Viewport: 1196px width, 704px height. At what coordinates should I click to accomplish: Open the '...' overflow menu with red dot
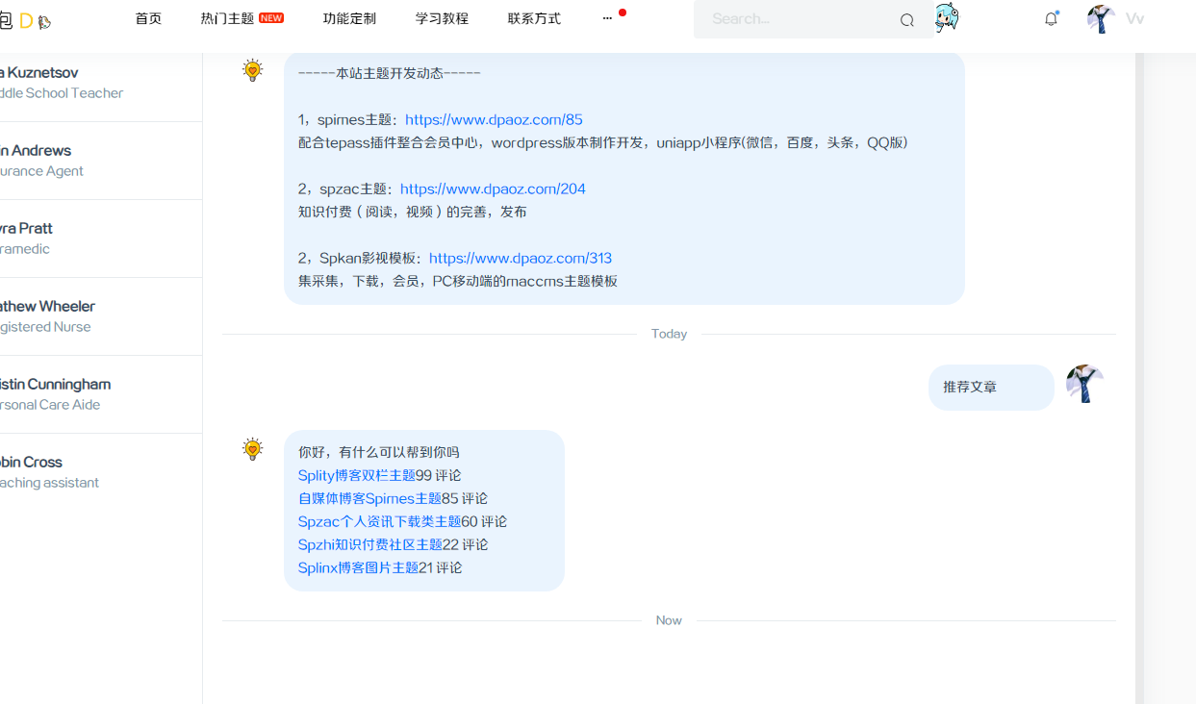[x=608, y=17]
